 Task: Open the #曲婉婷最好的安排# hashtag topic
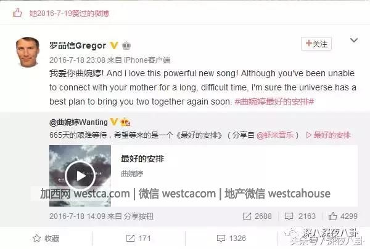274,101
